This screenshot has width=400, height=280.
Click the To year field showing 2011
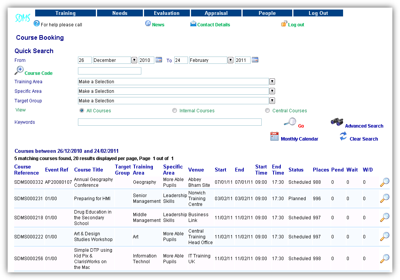[x=243, y=60]
